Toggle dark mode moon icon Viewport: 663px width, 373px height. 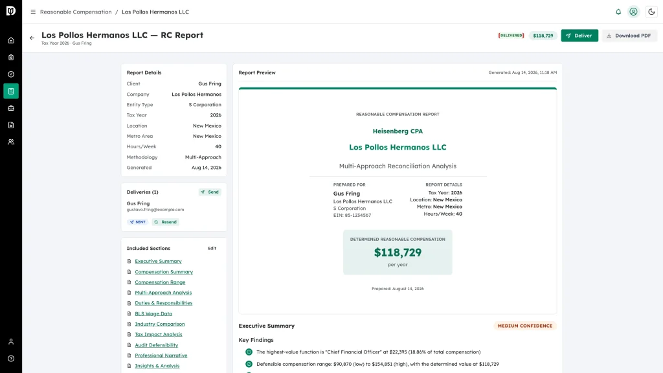pos(651,12)
